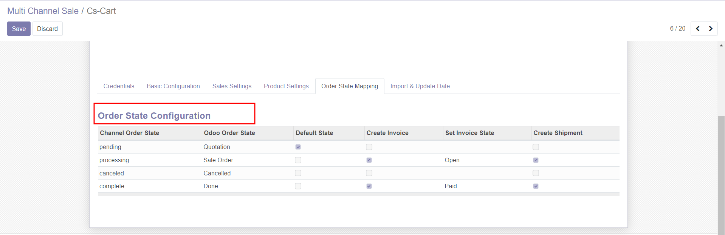The width and height of the screenshot is (725, 235).
Task: Open the Sales Settings tab
Action: point(232,86)
